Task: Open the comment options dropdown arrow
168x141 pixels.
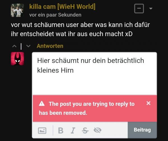Action: [151, 8]
